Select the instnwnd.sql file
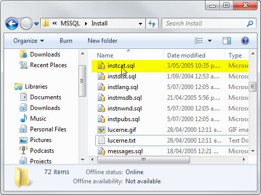The width and height of the screenshot is (261, 195). (172, 108)
